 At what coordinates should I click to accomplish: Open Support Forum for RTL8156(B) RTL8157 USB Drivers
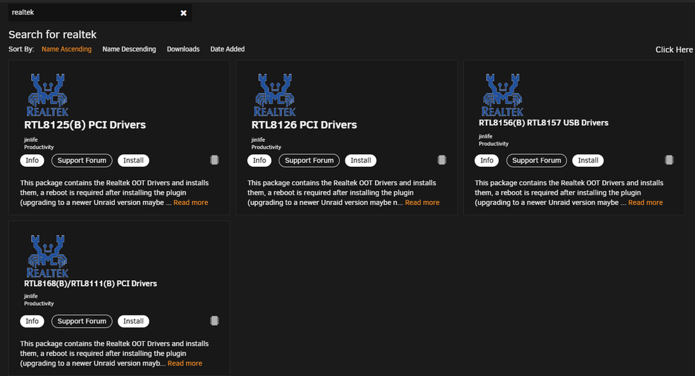tap(537, 161)
